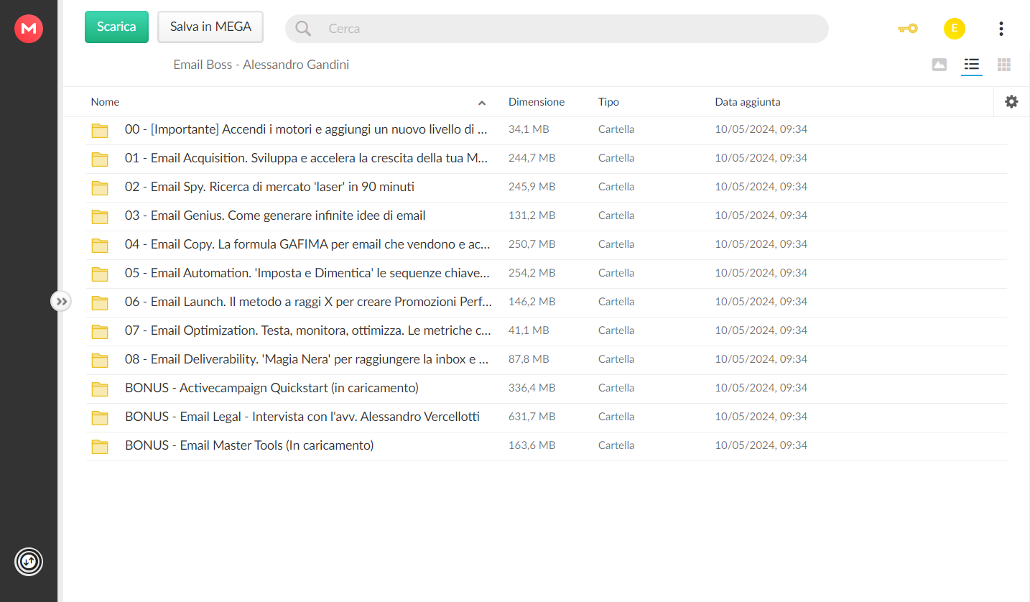The height and width of the screenshot is (602, 1030).
Task: Select 03 - Email Genius folder row
Action: point(546,216)
